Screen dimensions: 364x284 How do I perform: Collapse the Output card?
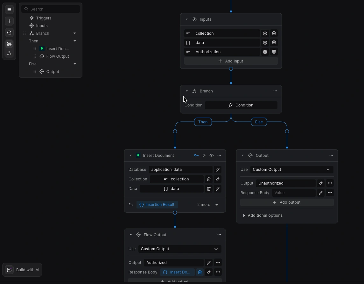242,155
